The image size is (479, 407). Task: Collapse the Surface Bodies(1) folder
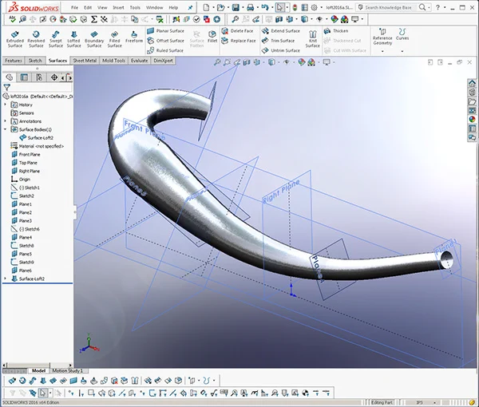click(x=5, y=129)
